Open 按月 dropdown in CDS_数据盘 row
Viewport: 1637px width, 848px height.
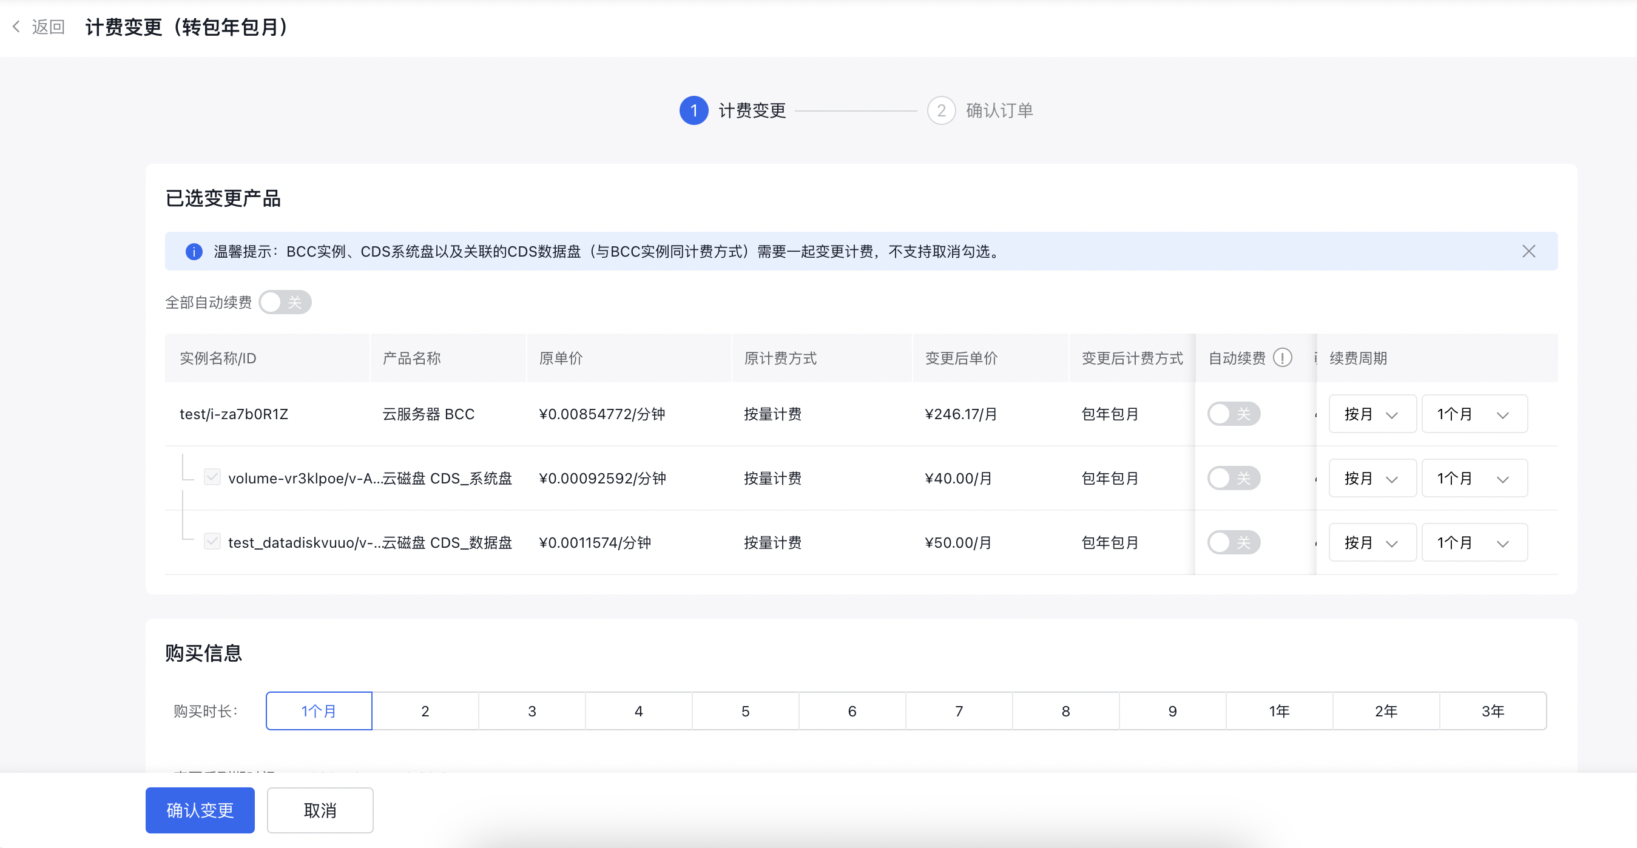click(x=1372, y=542)
